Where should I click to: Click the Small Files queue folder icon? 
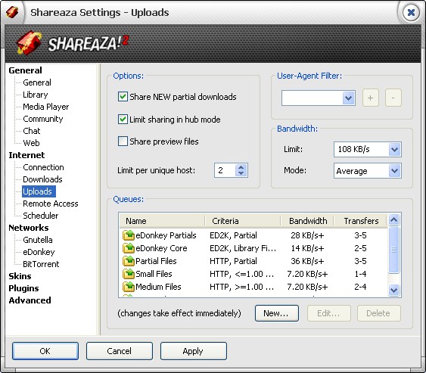click(x=128, y=274)
